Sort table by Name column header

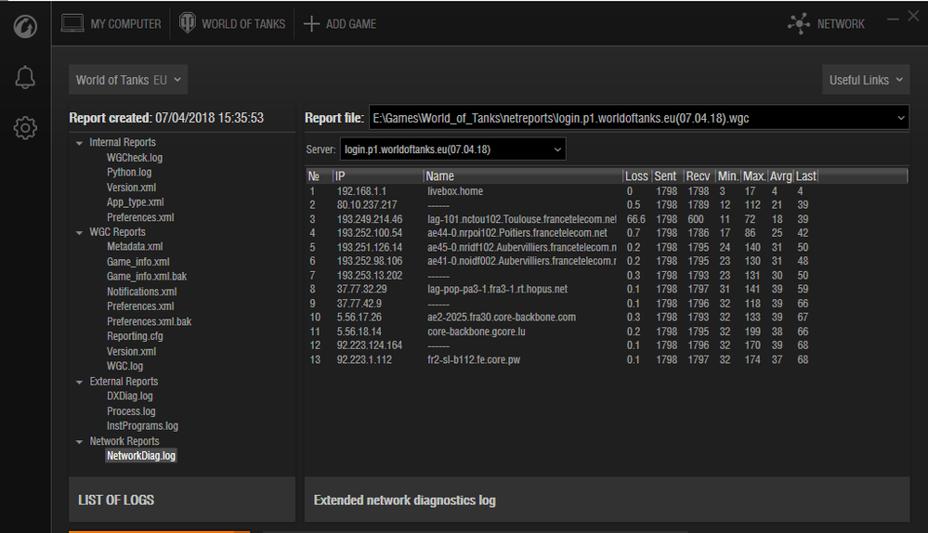(x=523, y=175)
